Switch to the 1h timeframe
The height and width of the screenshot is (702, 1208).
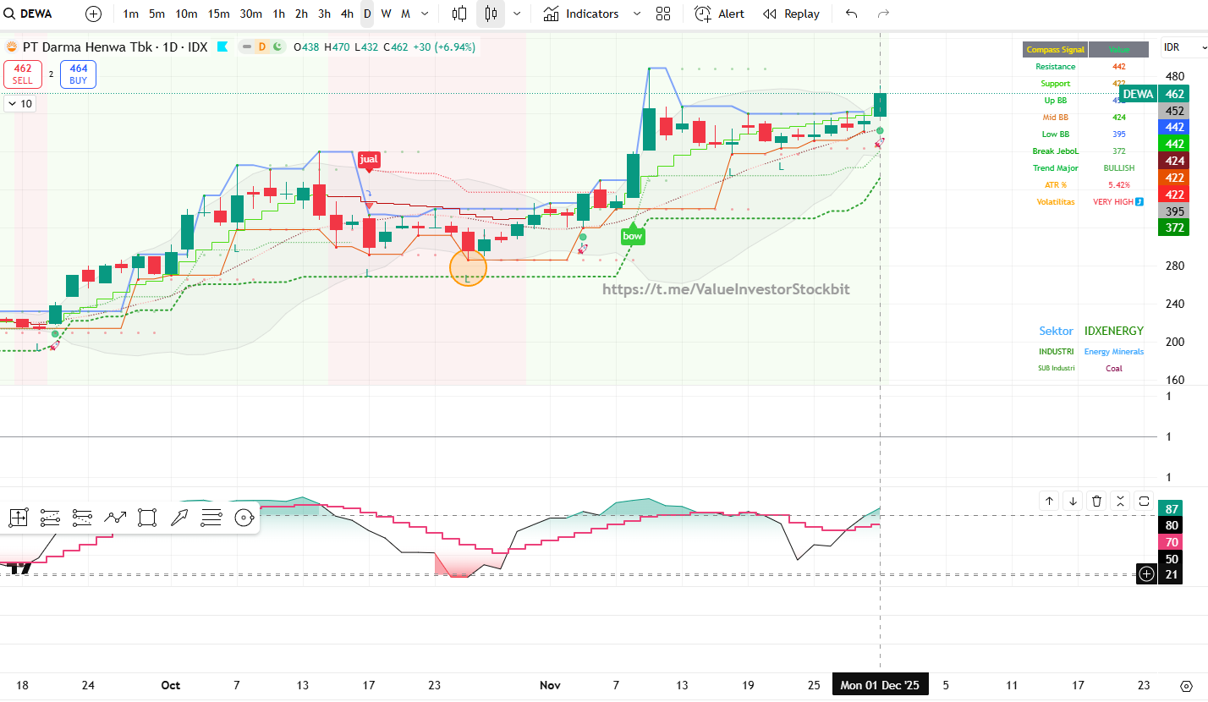[x=278, y=14]
